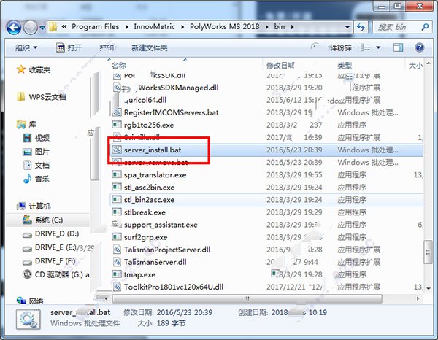Open the 系统 (C:) drive
Viewport: 438px width, 340px height.
[42, 220]
